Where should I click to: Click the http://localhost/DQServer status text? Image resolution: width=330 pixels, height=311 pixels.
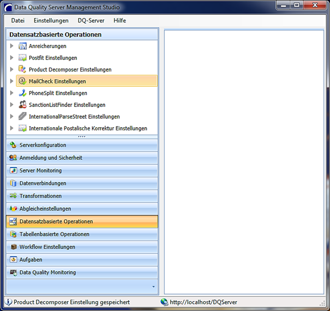click(203, 302)
